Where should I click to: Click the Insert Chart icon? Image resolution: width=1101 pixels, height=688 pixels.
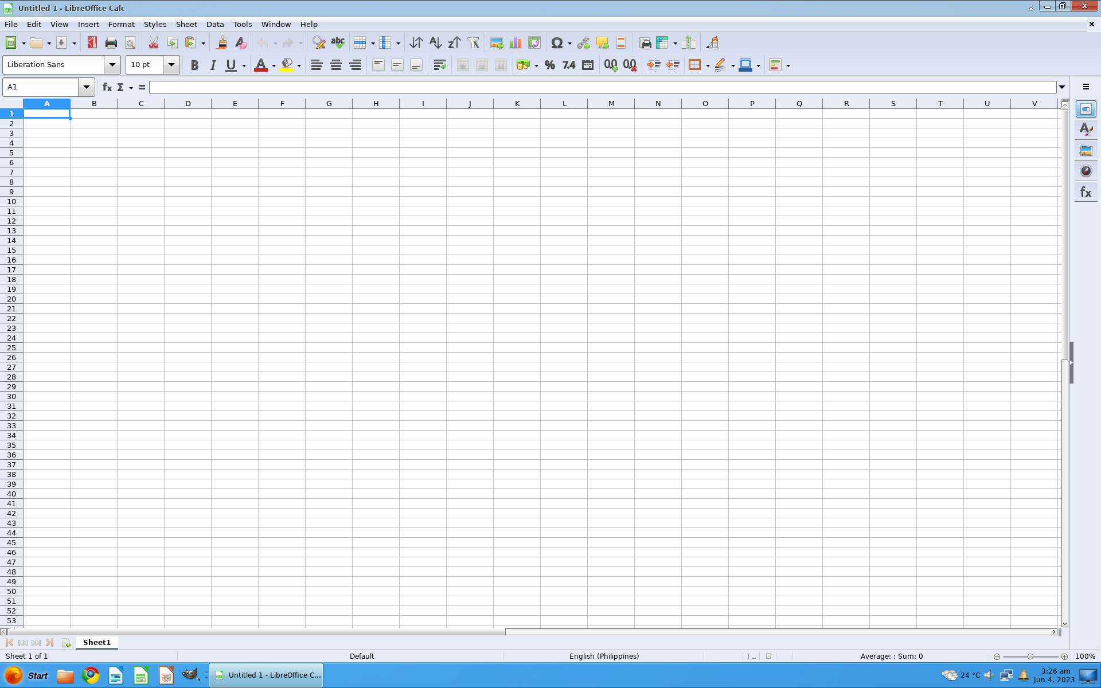(x=516, y=43)
